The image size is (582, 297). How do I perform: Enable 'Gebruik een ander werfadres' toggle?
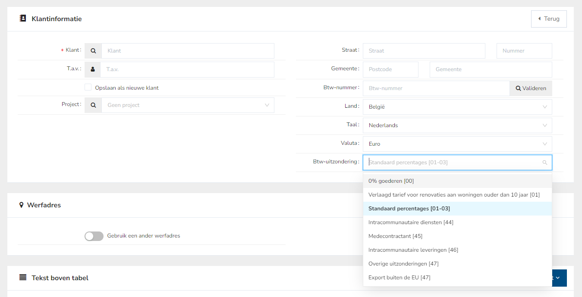click(94, 236)
